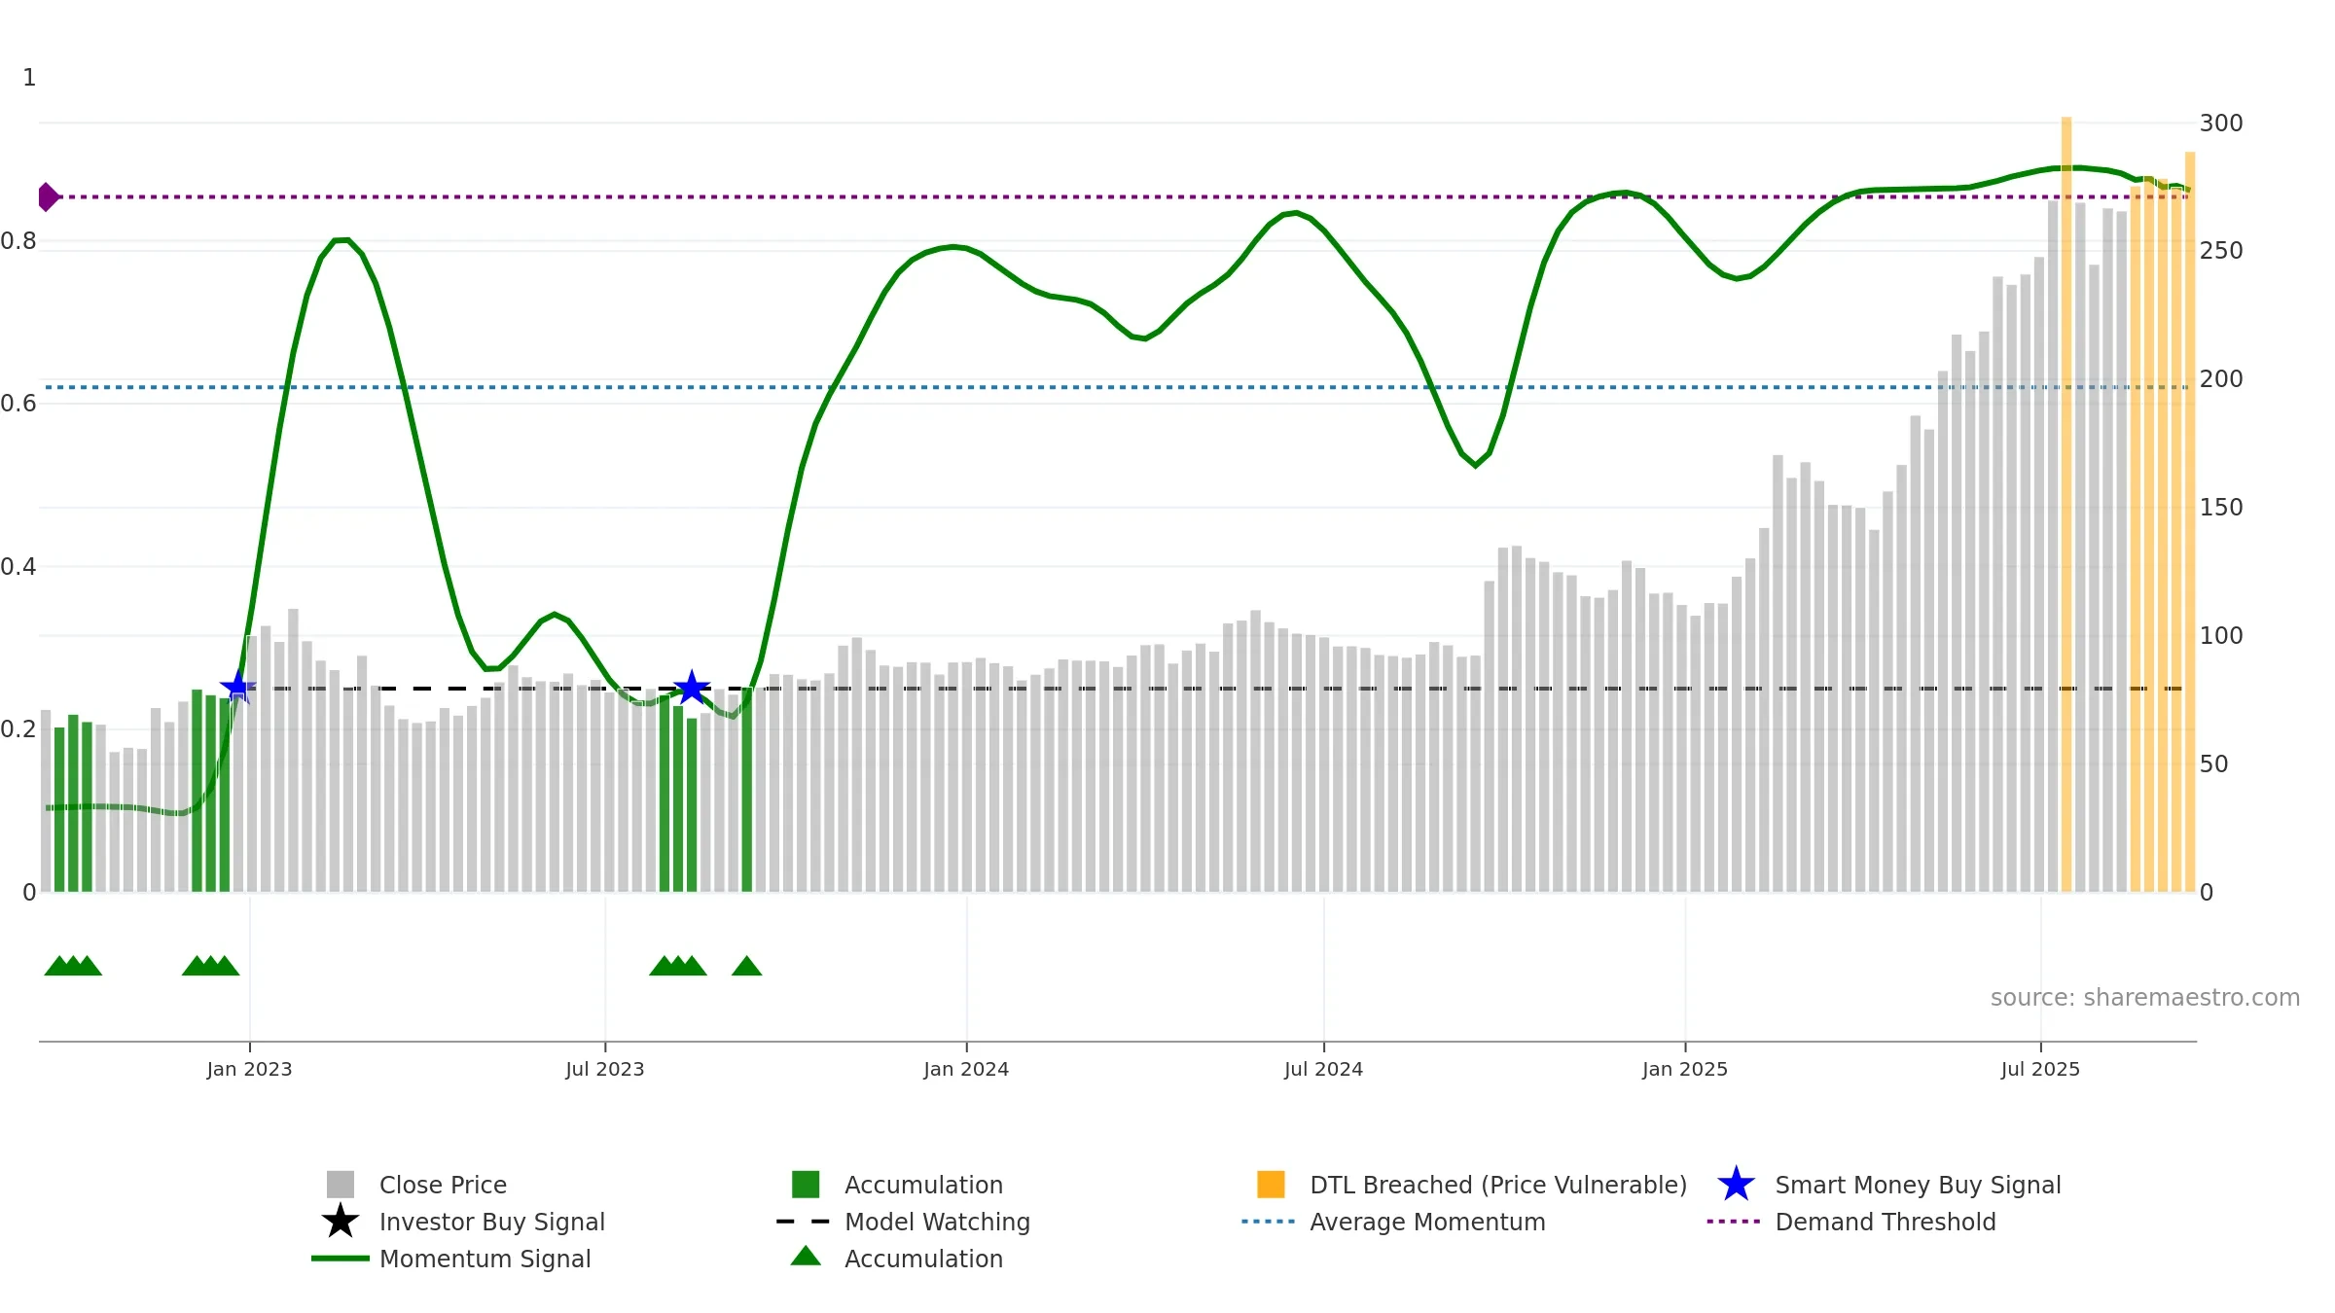Click the momentum line peak in early 2023
This screenshot has width=2335, height=1313.
point(341,239)
